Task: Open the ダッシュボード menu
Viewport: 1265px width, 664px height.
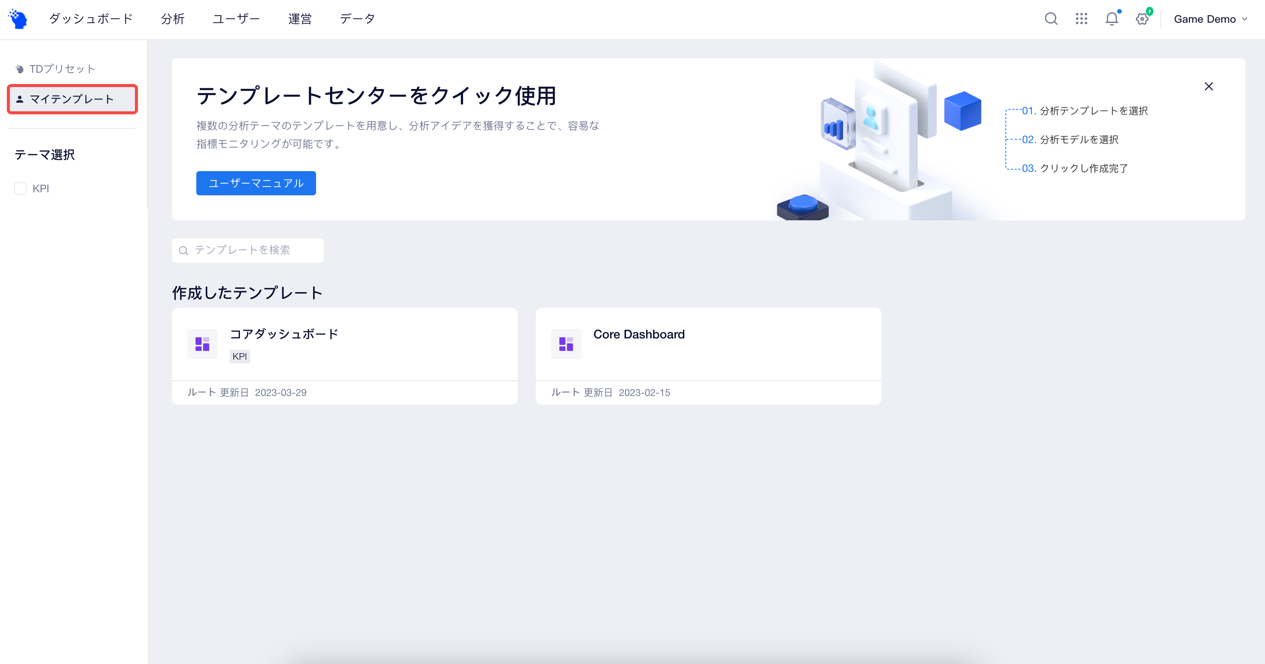Action: (91, 19)
